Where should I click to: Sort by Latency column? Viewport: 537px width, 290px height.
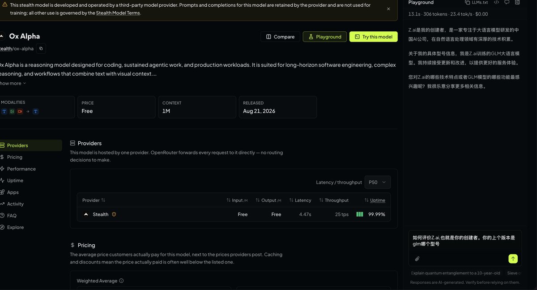(300, 200)
